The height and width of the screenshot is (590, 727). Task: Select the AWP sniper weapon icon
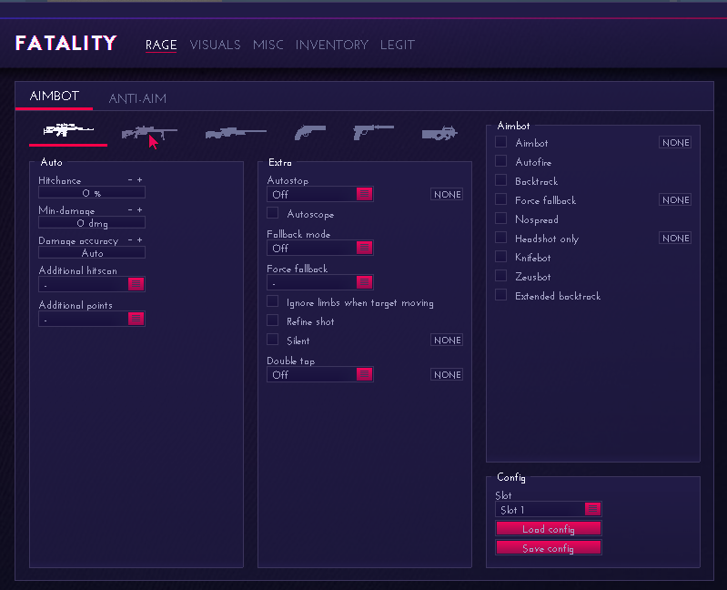(236, 133)
